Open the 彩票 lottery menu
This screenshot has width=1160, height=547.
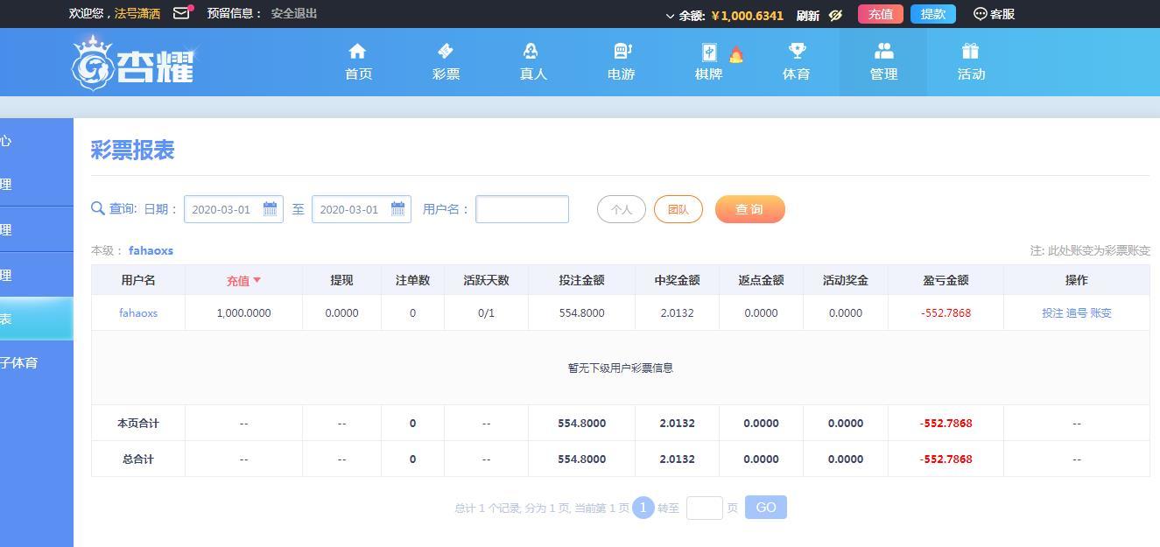tap(446, 62)
